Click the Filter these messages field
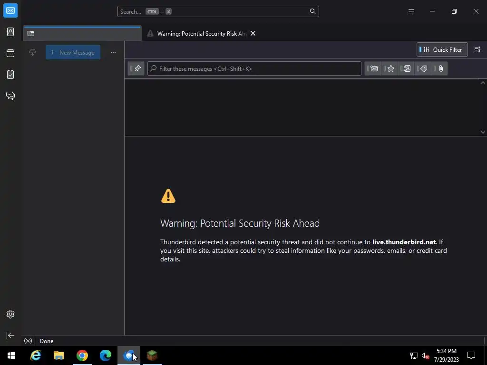 [x=254, y=68]
